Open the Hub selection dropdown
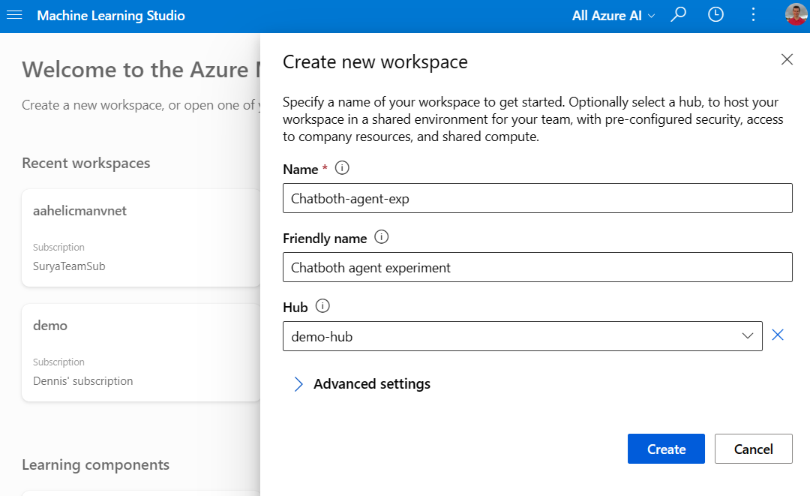 747,336
